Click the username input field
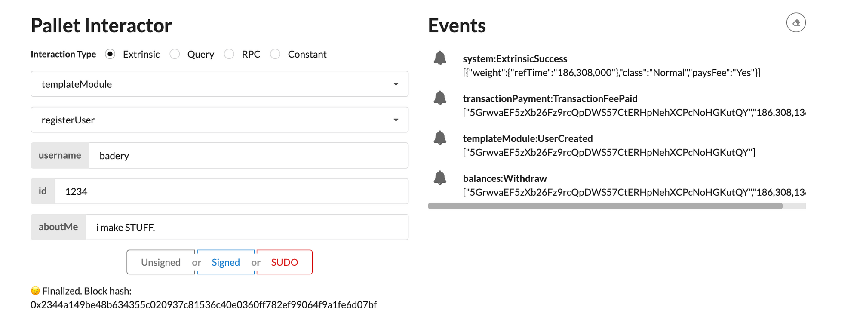The height and width of the screenshot is (326, 860). pos(248,156)
